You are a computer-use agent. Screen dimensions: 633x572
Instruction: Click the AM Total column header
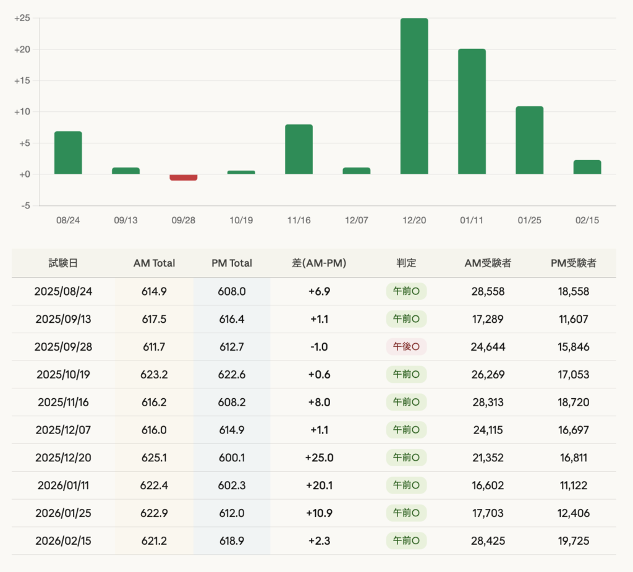154,263
